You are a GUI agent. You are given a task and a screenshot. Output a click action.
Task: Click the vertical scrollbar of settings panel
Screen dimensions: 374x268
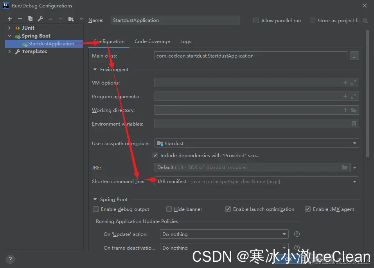point(367,93)
